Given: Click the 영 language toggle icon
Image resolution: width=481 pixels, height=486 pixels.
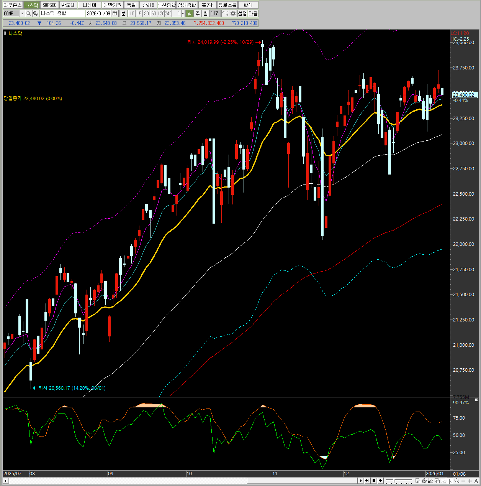Looking at the screenshot, I should coord(35,13).
